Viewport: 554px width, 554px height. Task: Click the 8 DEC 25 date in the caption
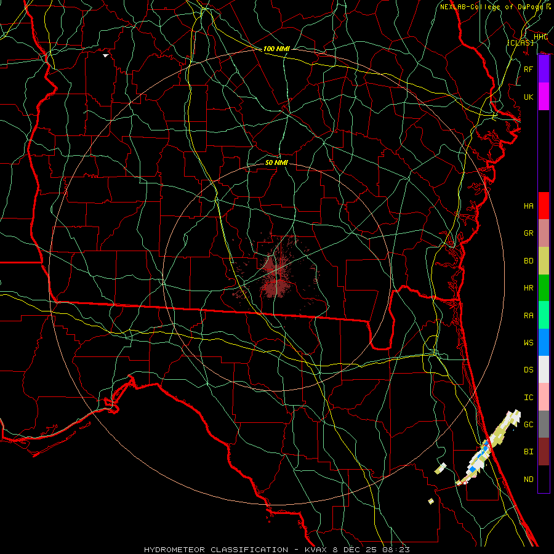tap(356, 550)
